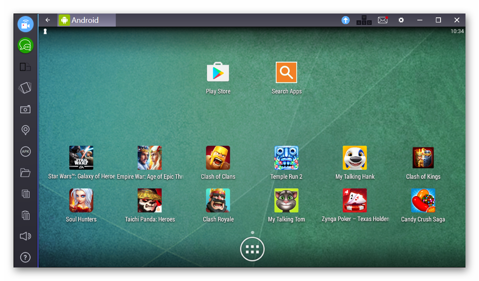Maximize the BlueStacks window
Viewport: 479px width, 281px height.
[x=438, y=20]
